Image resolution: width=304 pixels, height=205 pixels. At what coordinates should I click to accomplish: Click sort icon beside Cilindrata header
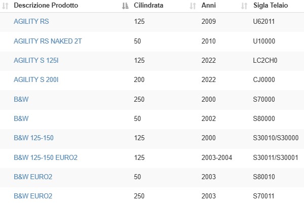[x=125, y=6]
